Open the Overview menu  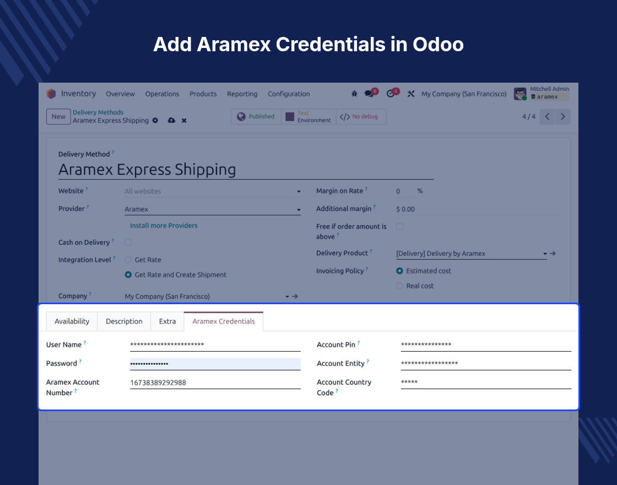point(120,94)
